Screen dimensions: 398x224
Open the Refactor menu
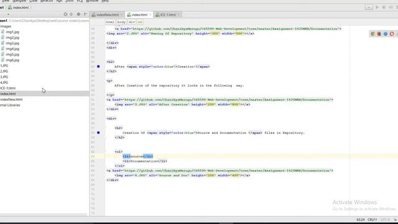point(47,1)
